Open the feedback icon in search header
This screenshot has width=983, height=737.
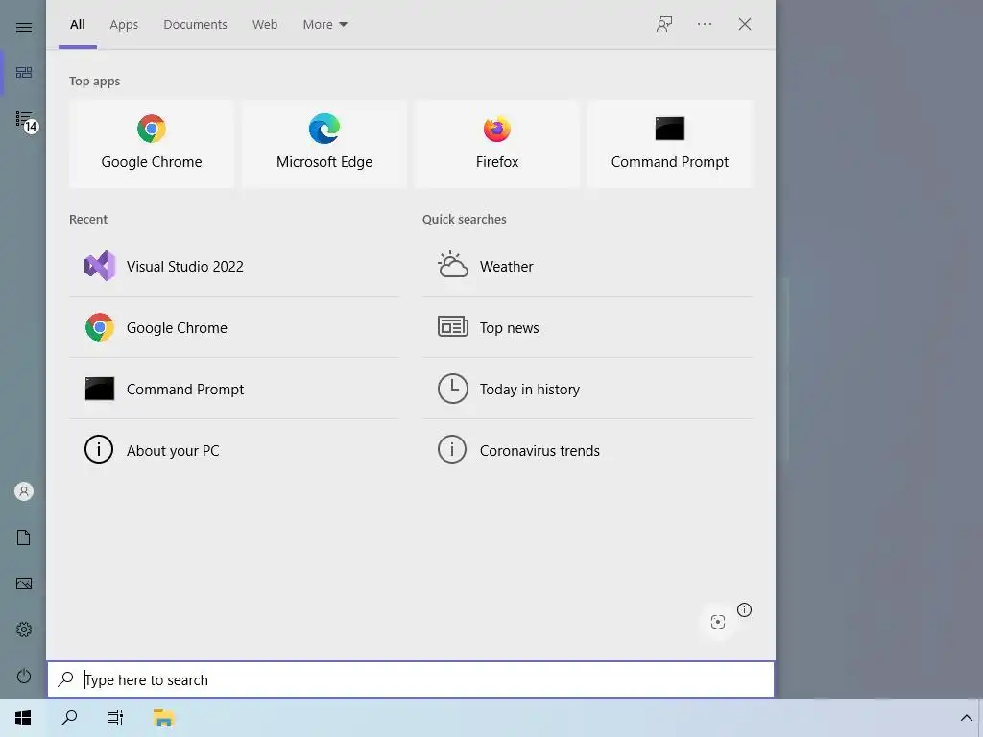tap(664, 24)
